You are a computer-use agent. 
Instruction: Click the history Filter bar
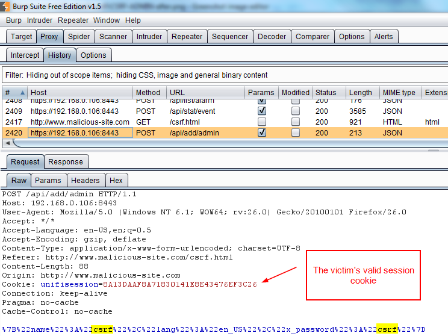[225, 75]
